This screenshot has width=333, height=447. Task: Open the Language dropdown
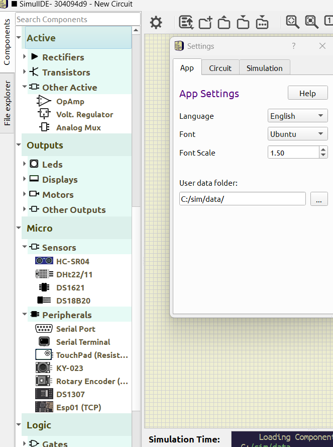tap(298, 116)
